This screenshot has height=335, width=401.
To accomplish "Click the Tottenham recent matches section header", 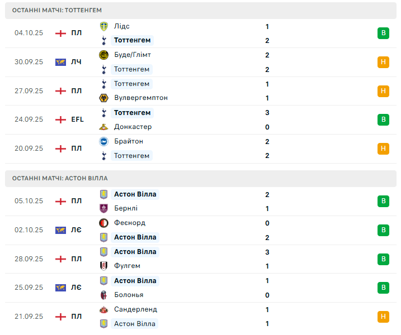I will (x=57, y=11).
